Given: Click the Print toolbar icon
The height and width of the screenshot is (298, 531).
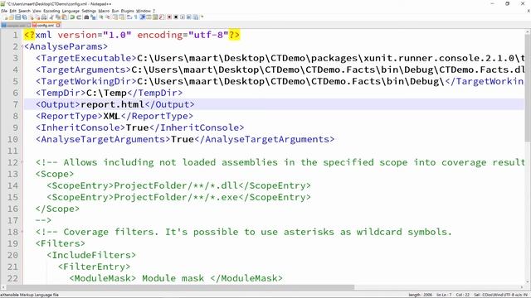Looking at the screenshot, I should [x=44, y=17].
